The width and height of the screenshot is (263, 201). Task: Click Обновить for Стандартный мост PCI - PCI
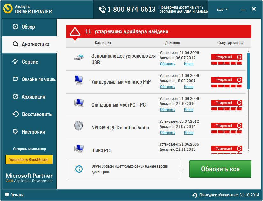pos(167,110)
